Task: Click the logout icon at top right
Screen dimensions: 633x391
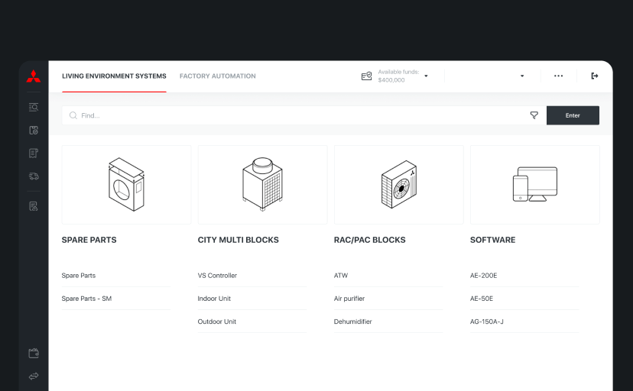Action: pyautogui.click(x=595, y=76)
